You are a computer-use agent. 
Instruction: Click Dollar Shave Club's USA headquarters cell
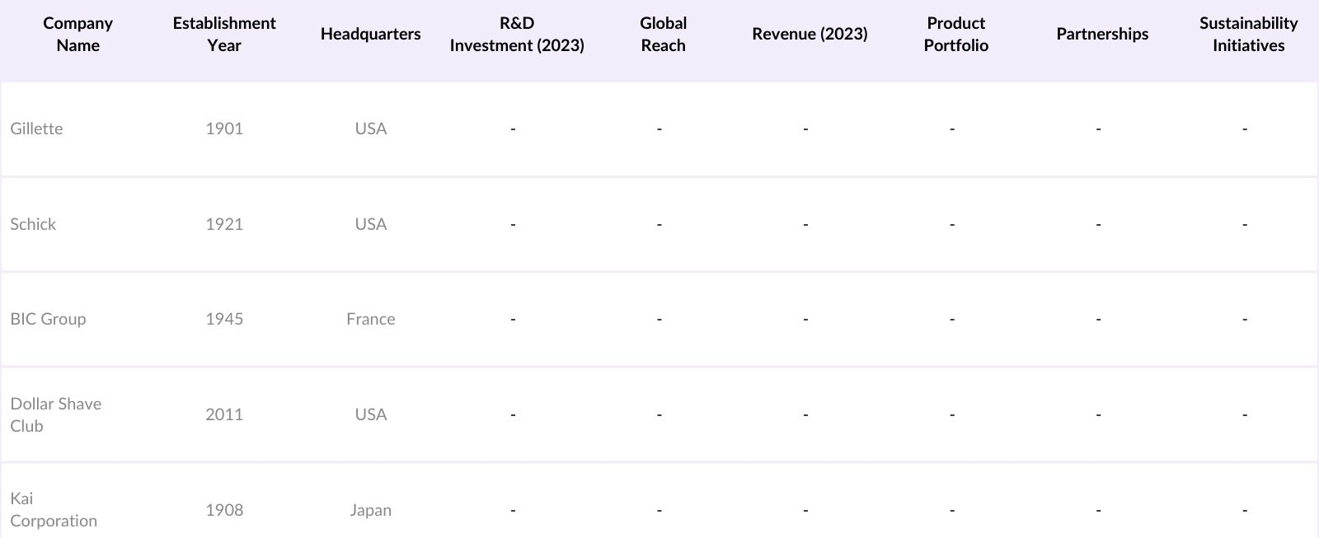(370, 414)
